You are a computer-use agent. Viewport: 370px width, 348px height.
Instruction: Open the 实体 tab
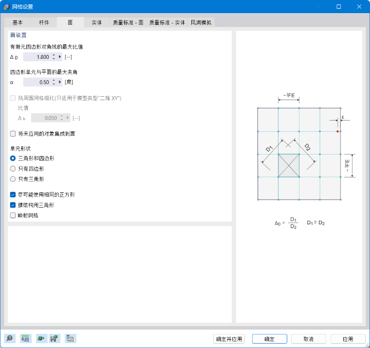coord(97,22)
